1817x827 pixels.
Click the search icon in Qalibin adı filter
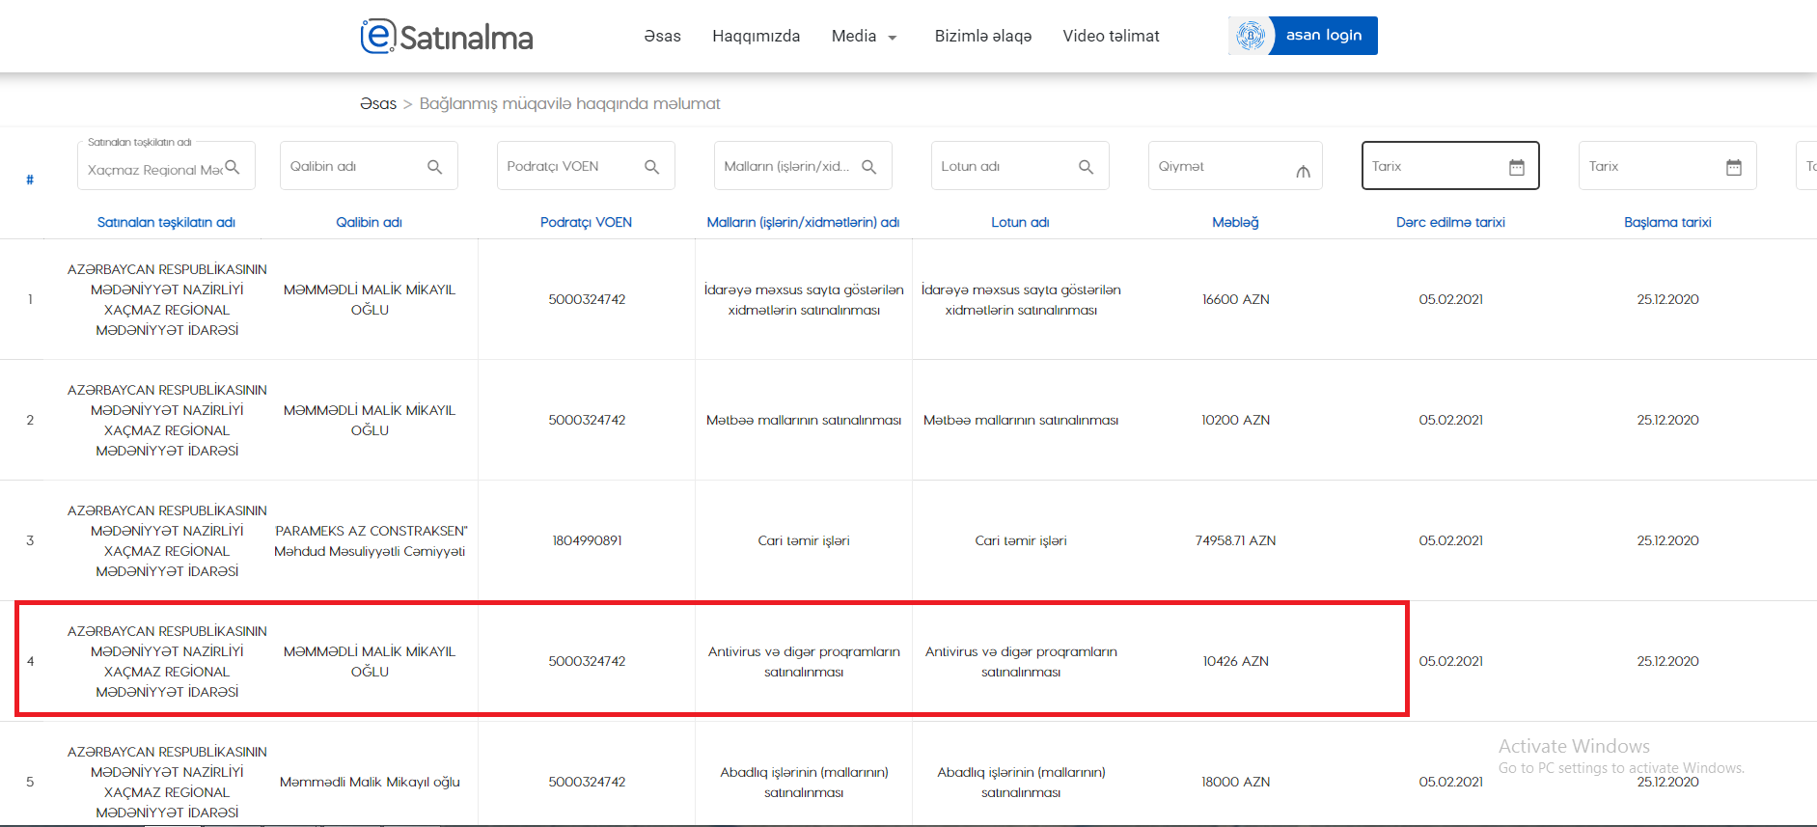(x=434, y=167)
